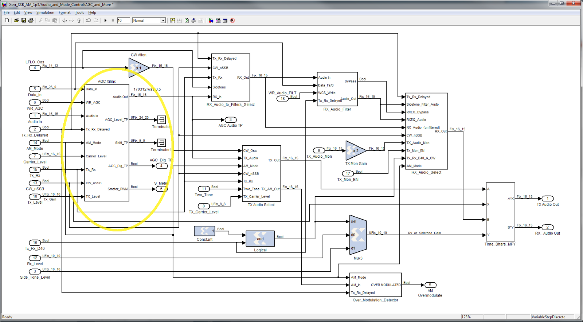This screenshot has width=583, height=322.
Task: Open a model with the folder icon
Action: [16, 20]
